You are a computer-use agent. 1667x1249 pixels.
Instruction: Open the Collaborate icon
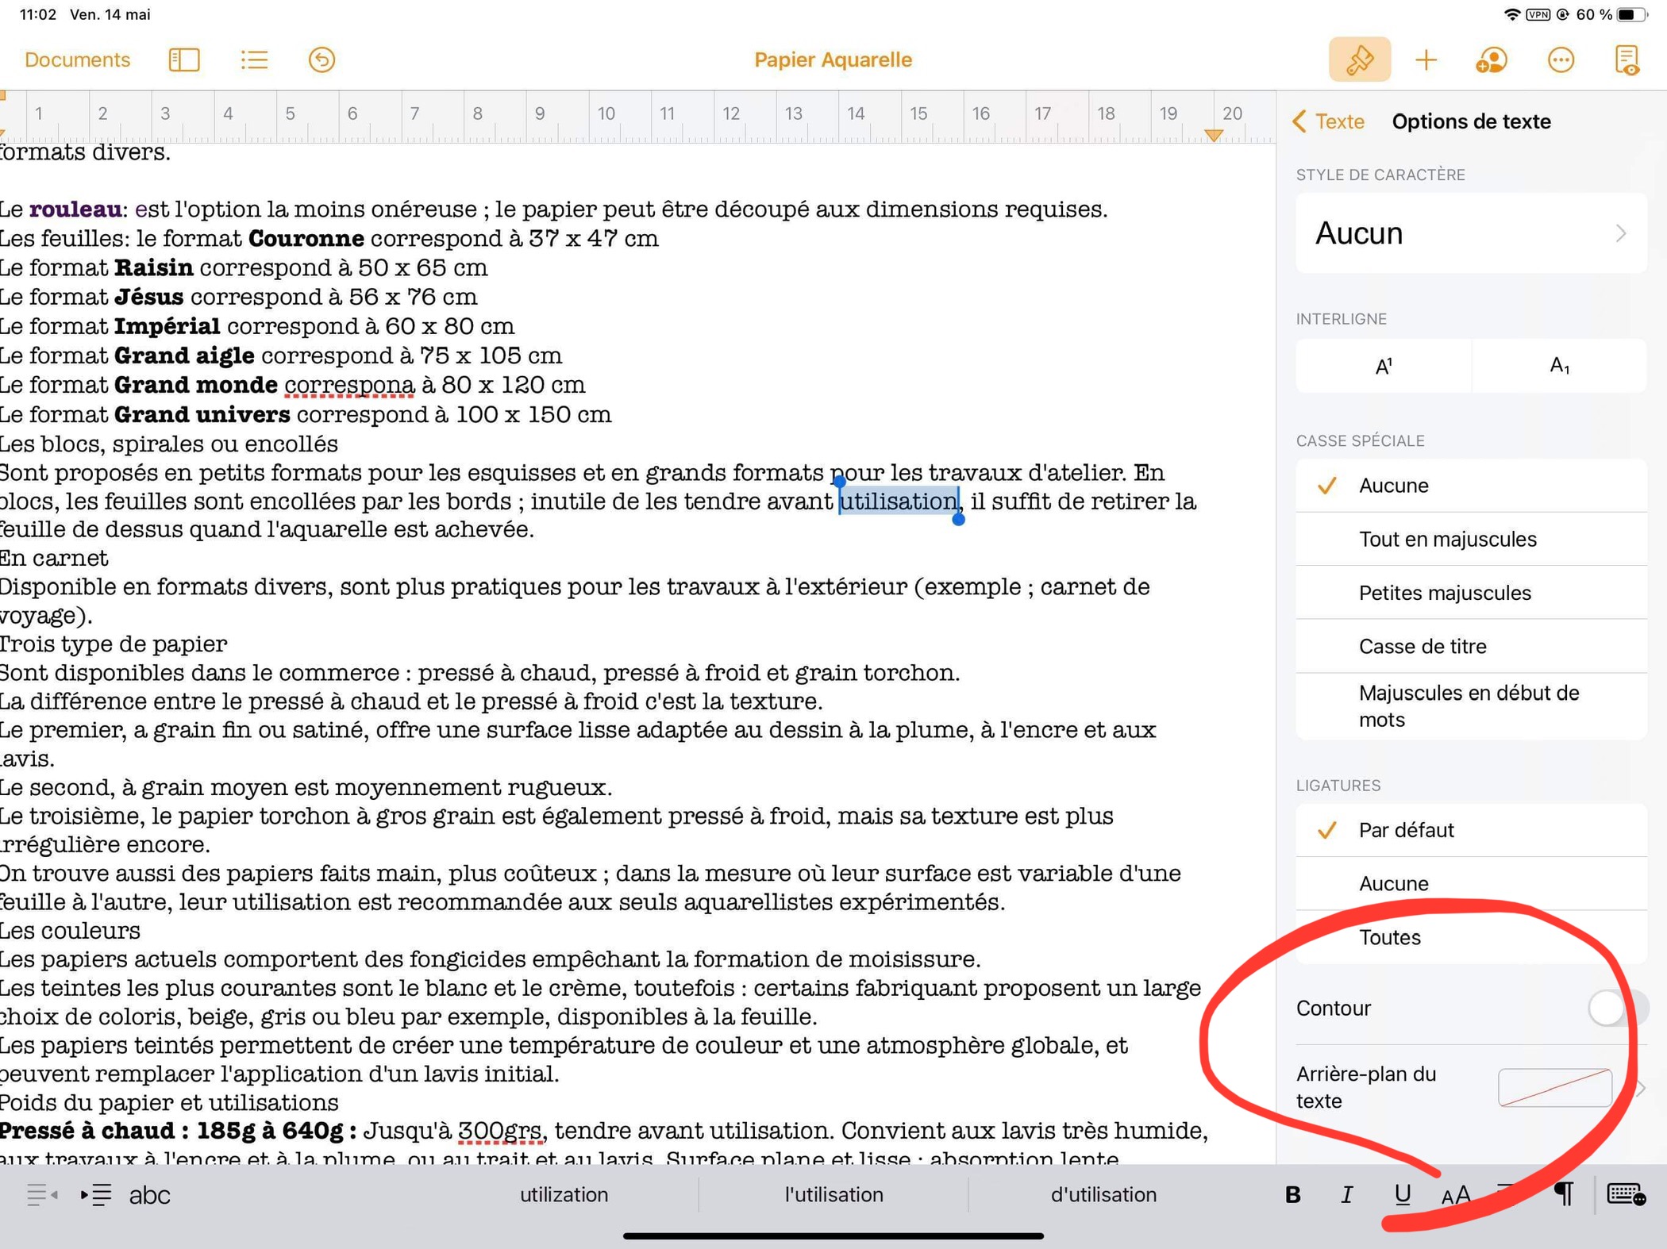pyautogui.click(x=1492, y=60)
